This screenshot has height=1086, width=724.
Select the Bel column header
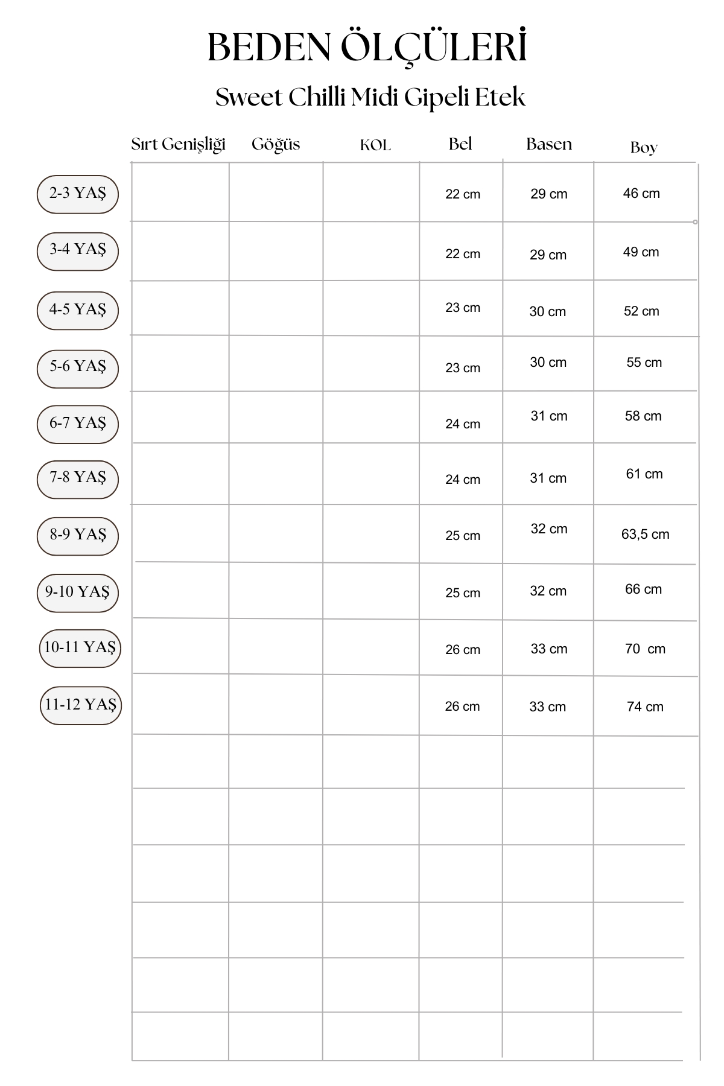460,144
